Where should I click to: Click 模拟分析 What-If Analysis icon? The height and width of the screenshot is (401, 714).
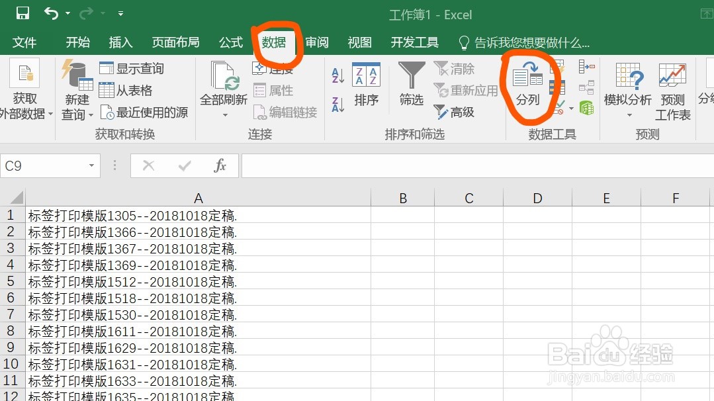629,89
